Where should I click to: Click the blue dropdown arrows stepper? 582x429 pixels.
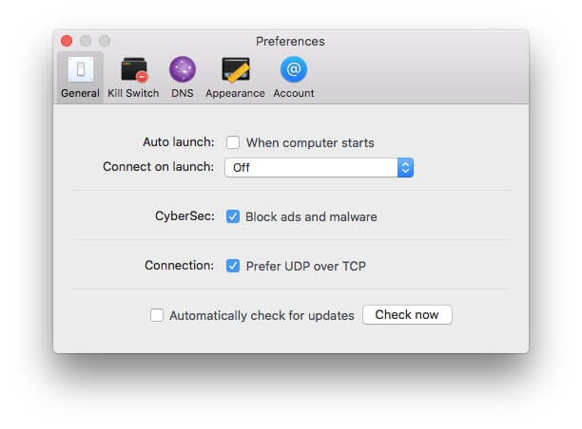coord(405,167)
